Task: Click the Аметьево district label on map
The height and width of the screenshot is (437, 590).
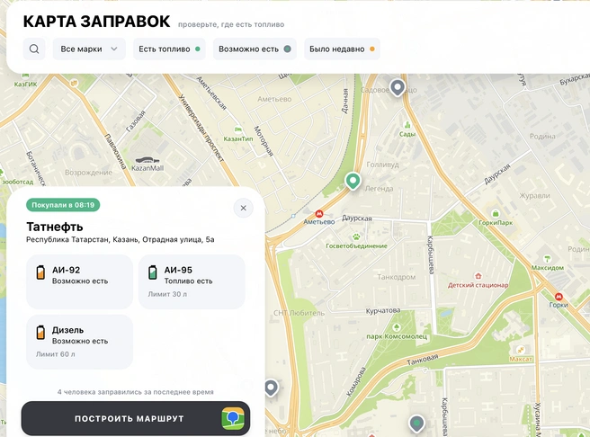Action: coord(274,99)
